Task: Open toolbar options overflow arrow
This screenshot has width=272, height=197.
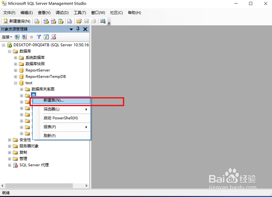Action: 109,23
